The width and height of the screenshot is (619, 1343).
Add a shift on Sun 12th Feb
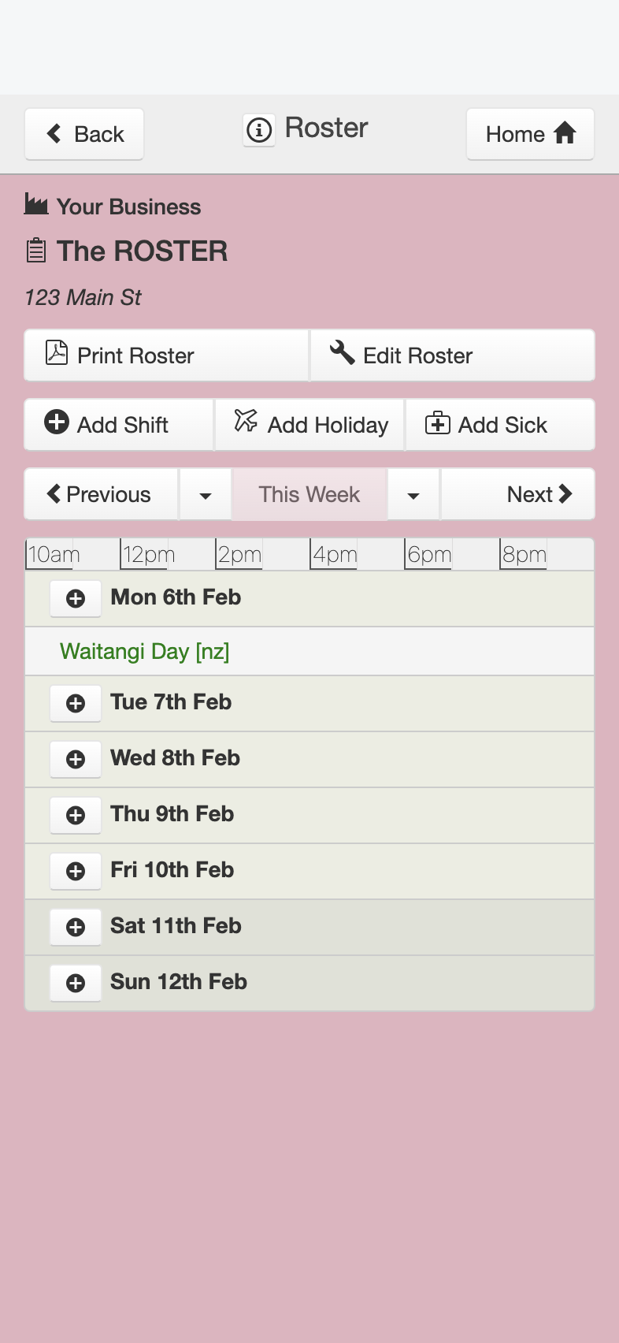click(x=76, y=983)
